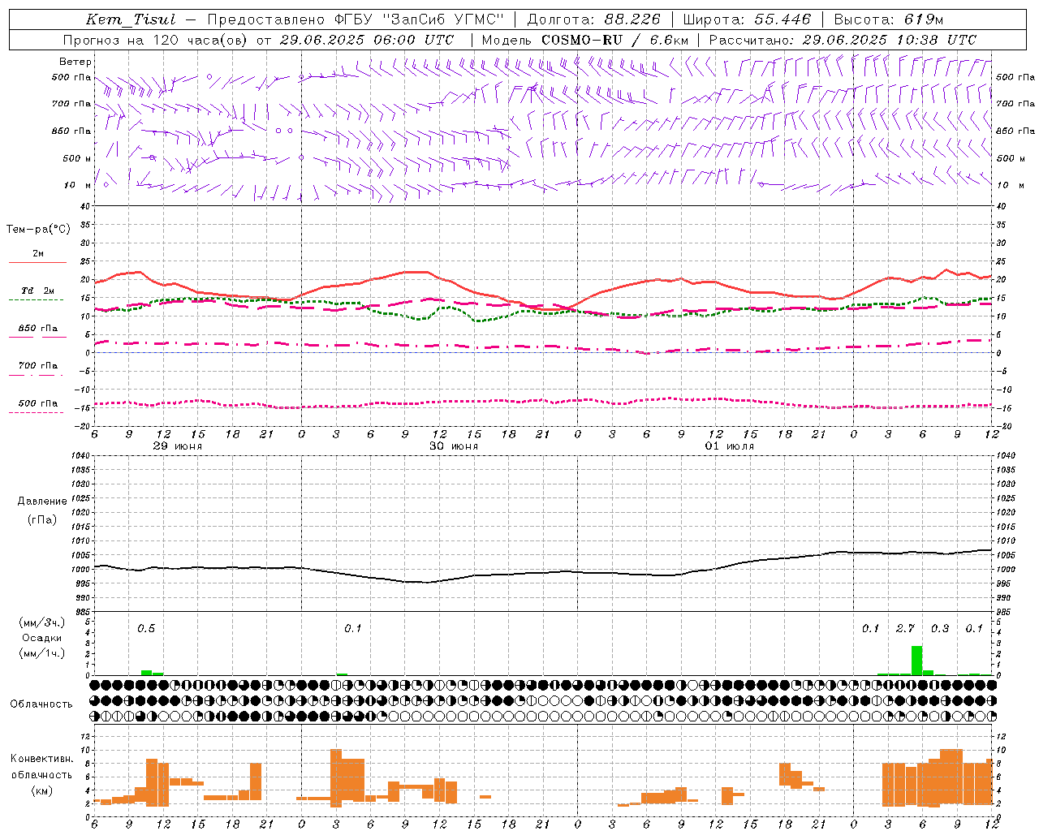Click '500 м' label left of wind barbs
The height and width of the screenshot is (831, 1039).
(x=77, y=158)
